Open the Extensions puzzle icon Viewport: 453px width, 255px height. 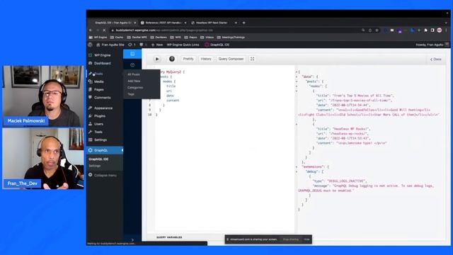(x=425, y=30)
